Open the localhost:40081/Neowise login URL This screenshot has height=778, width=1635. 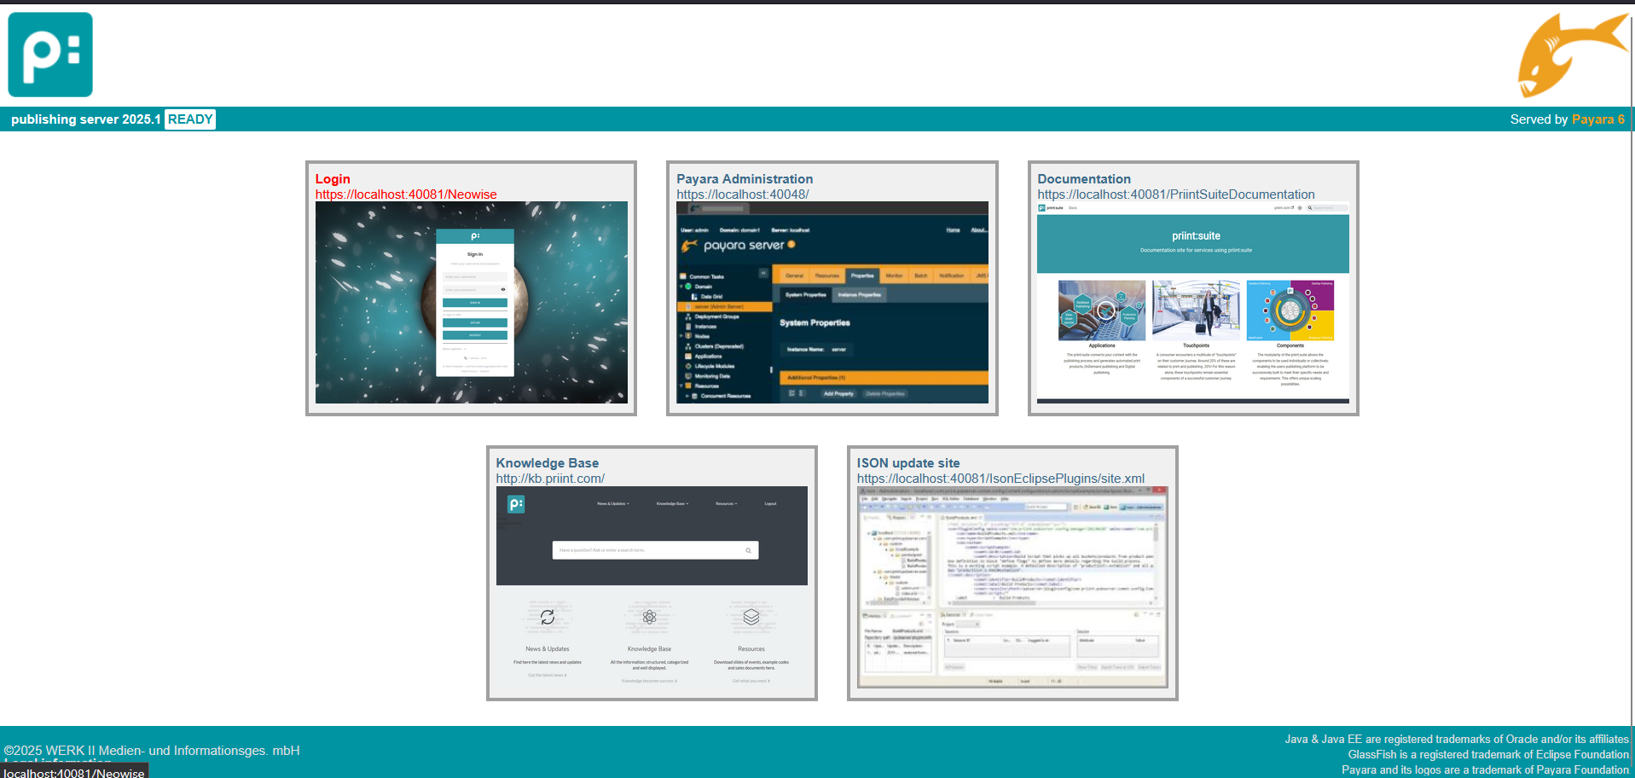[x=406, y=194]
